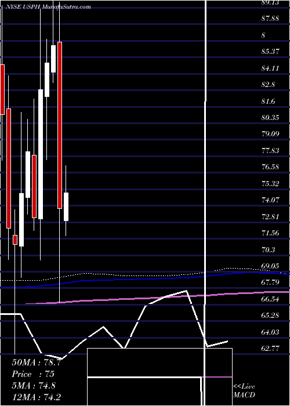Click the tall red candlestick closing near 74
Image resolution: width=290 pixels, height=406 pixels.
click(x=60, y=125)
